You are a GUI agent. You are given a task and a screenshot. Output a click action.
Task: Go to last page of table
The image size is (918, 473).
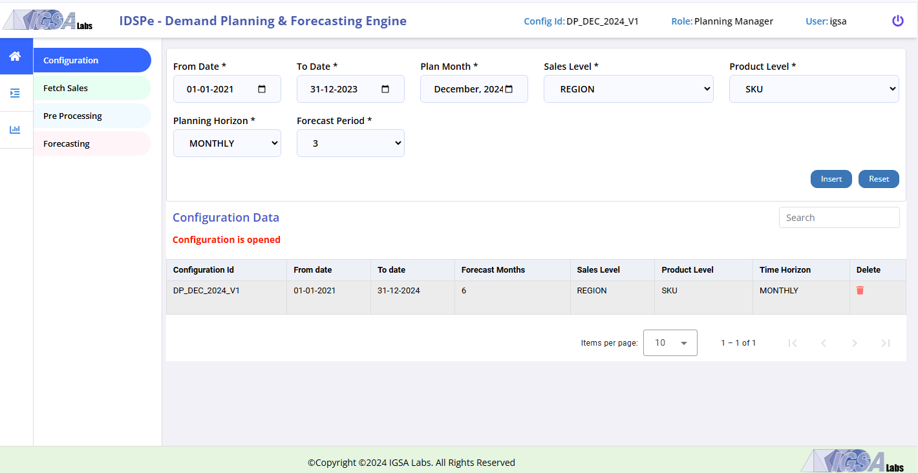click(886, 343)
